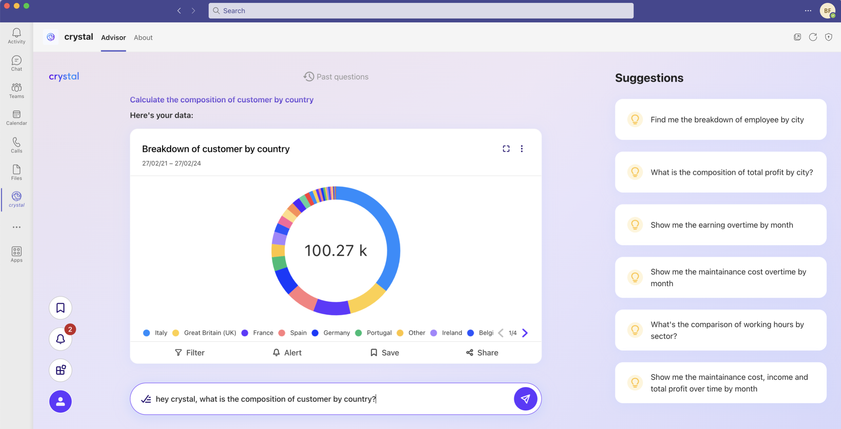841x429 pixels.
Task: Open the Calls section
Action: pos(16,145)
